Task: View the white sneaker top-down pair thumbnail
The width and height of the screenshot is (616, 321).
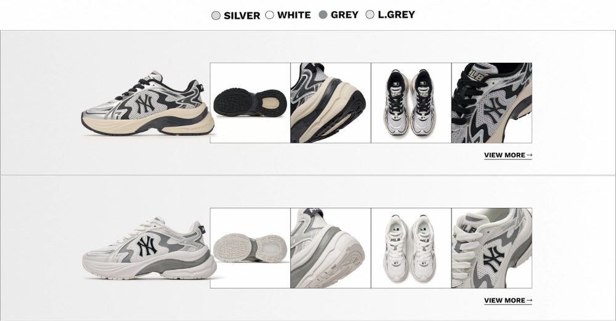Action: pyautogui.click(x=411, y=248)
